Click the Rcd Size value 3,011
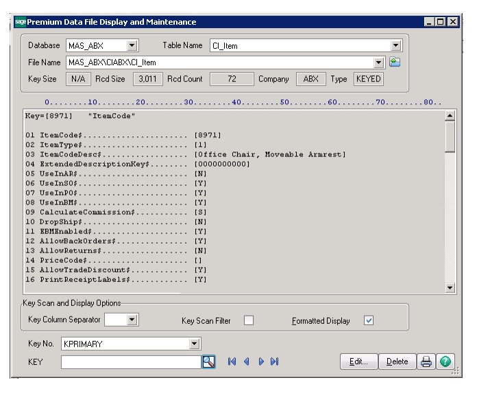 tap(147, 79)
